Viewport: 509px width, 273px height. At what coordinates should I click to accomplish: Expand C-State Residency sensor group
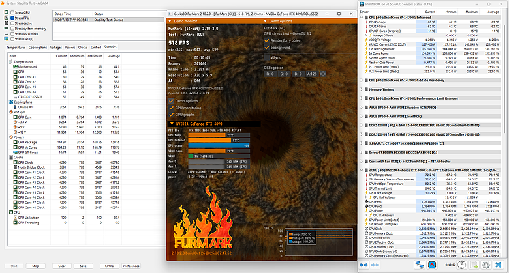[362, 80]
